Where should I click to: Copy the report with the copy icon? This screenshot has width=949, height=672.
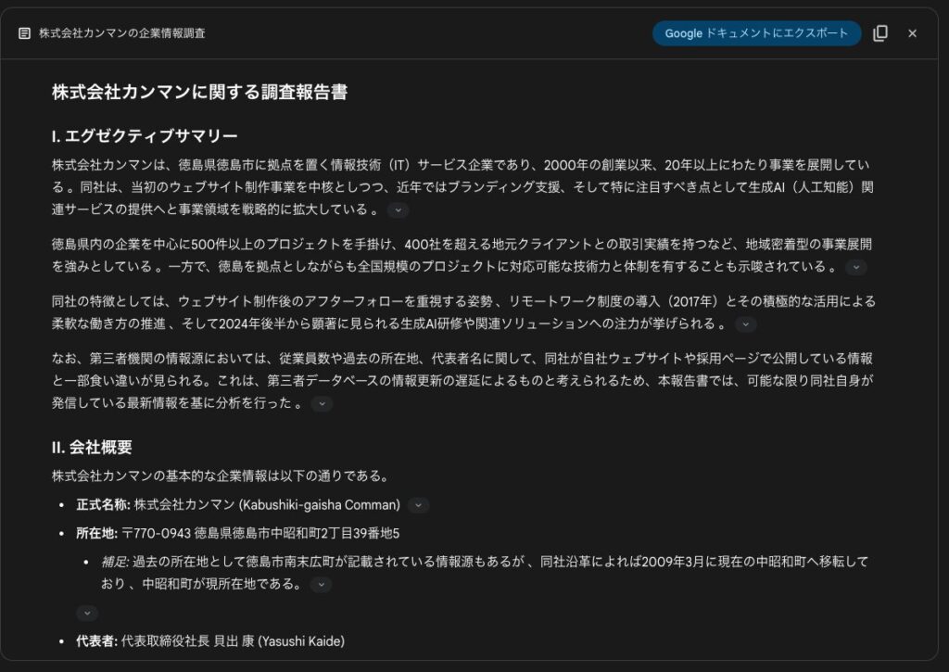880,33
